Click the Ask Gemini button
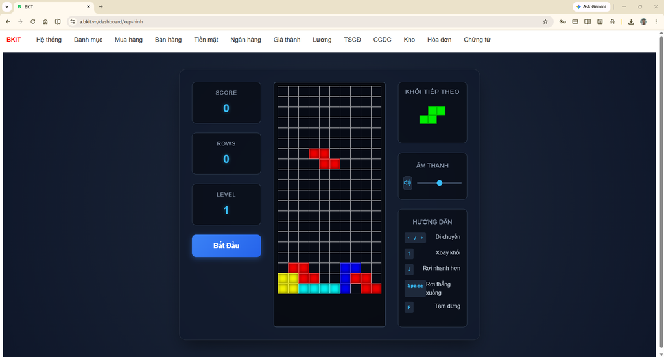664x357 pixels. (591, 6)
